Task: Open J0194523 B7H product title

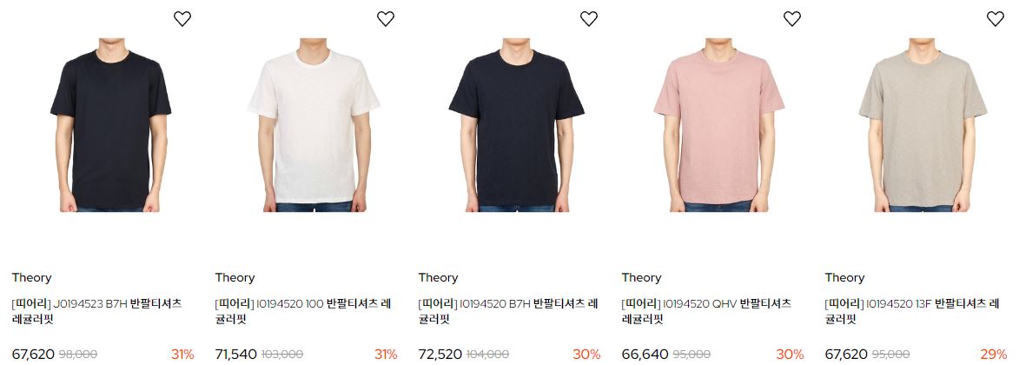Action: (x=96, y=311)
